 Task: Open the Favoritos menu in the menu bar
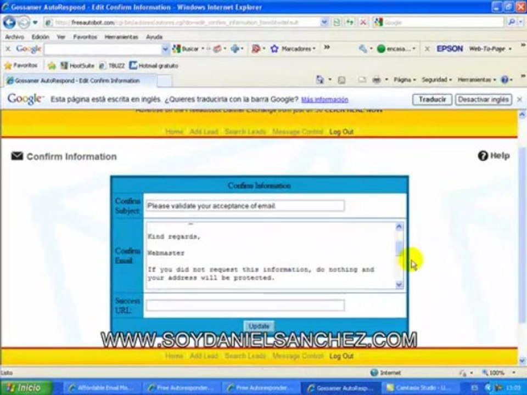85,37
